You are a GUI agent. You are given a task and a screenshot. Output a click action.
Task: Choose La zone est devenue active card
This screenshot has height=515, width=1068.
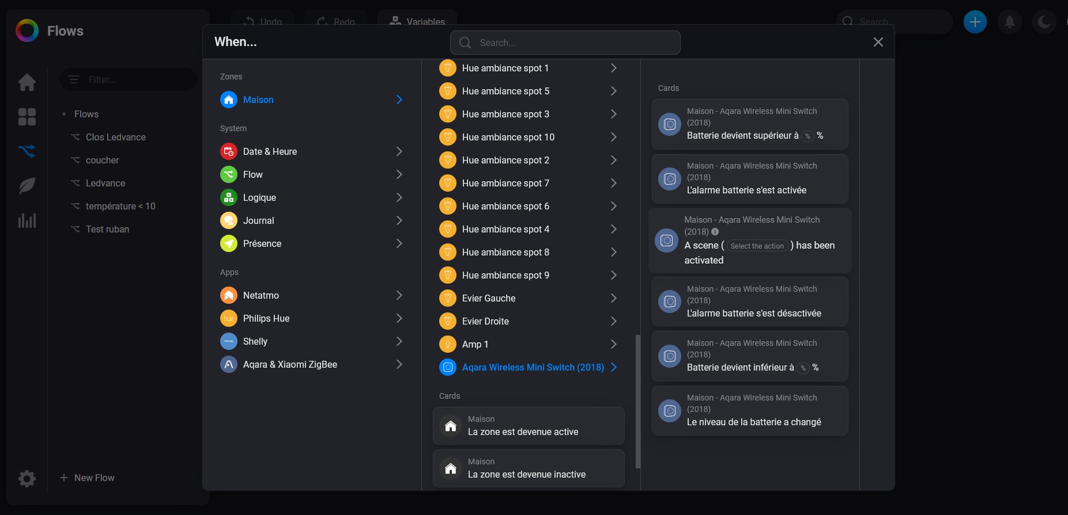click(529, 426)
